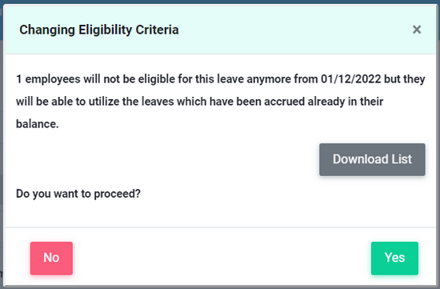
Task: Click the 01/12/2022 date in the message
Action: click(x=350, y=79)
